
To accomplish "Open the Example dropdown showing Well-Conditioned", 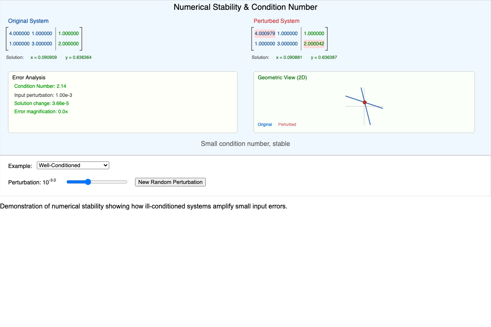I will [73, 165].
